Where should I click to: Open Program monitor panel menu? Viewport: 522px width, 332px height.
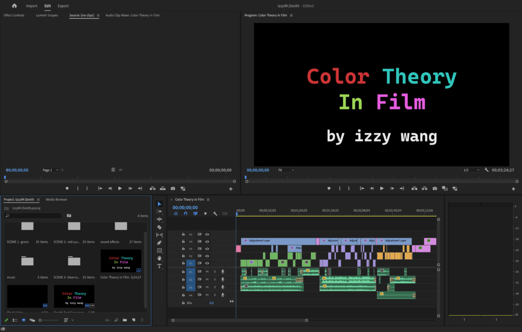tap(291, 15)
